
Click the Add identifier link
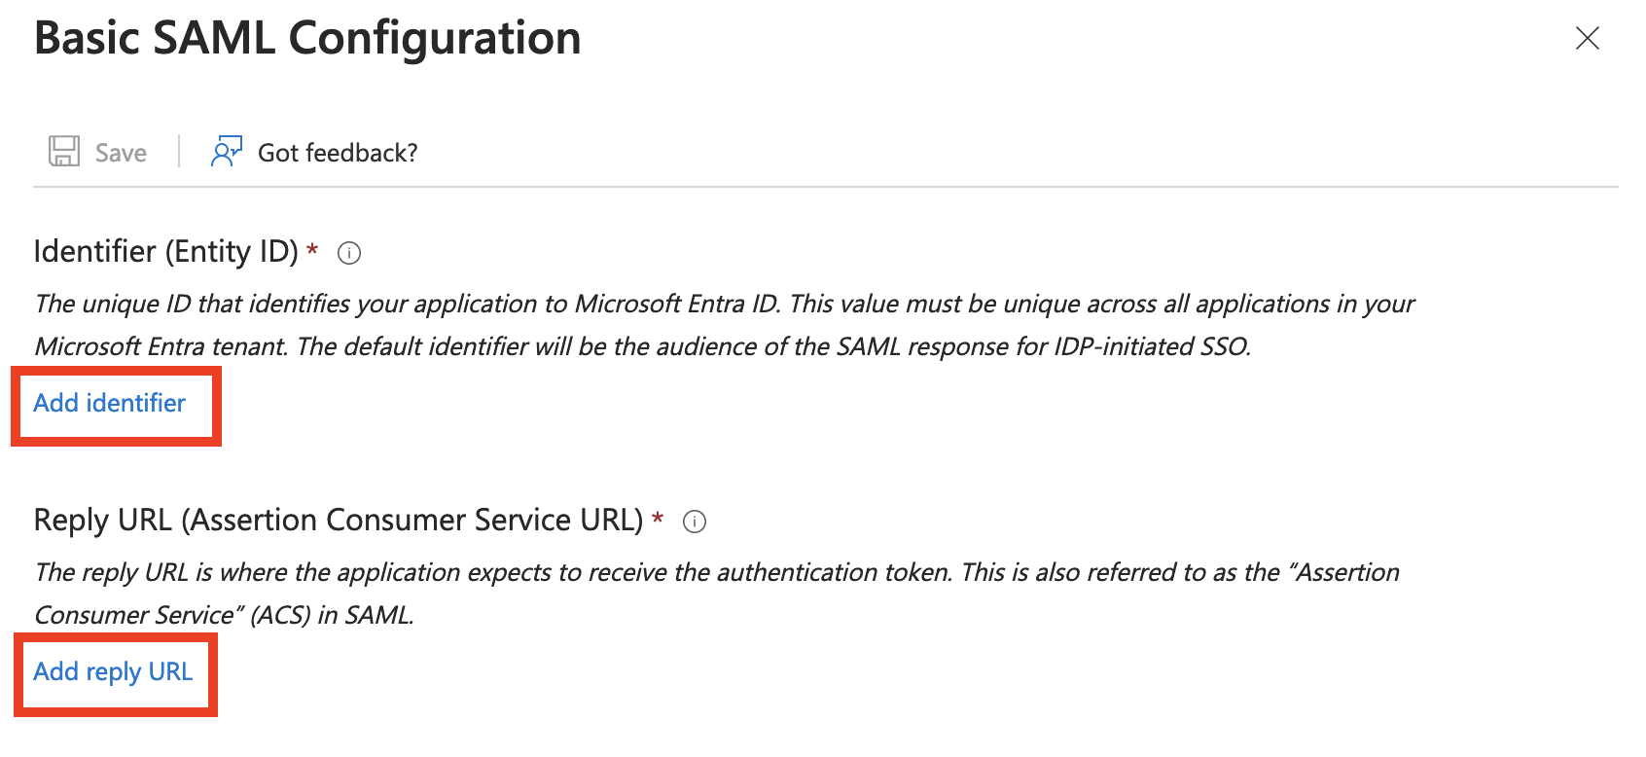110,403
